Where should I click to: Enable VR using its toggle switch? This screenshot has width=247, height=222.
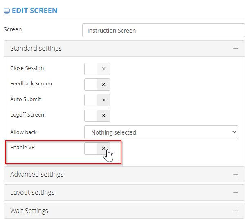point(97,148)
